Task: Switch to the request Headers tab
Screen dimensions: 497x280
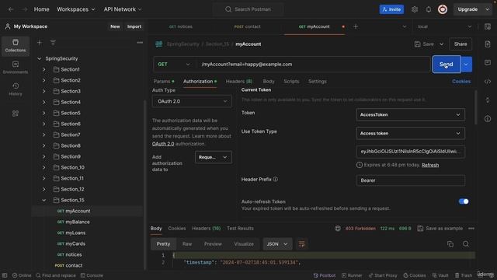Action: click(239, 82)
